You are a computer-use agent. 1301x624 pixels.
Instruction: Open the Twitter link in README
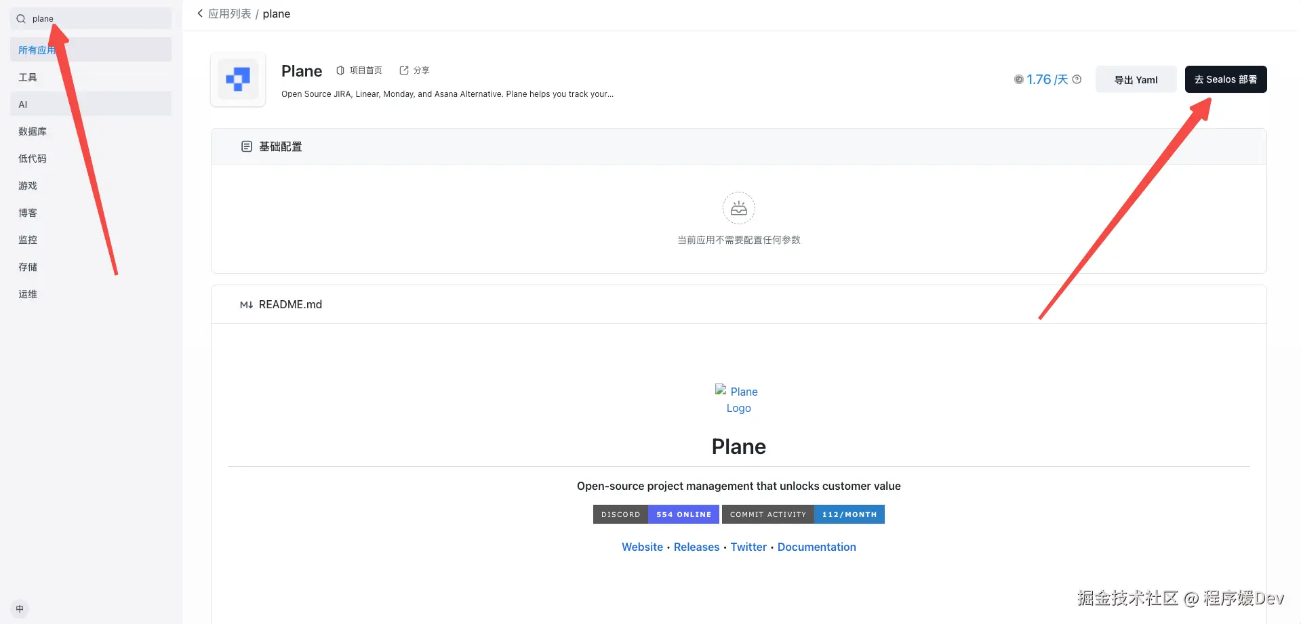pyautogui.click(x=748, y=547)
